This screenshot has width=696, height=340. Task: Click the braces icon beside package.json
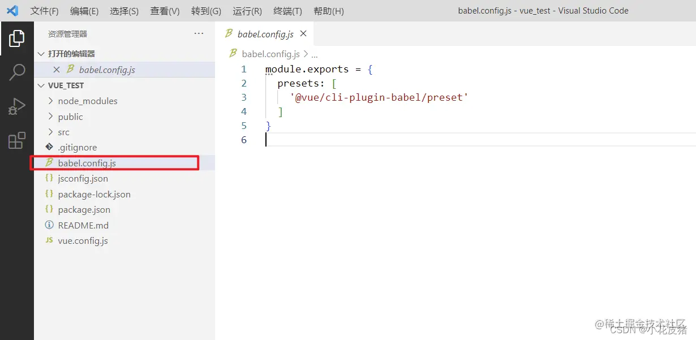[x=49, y=209]
